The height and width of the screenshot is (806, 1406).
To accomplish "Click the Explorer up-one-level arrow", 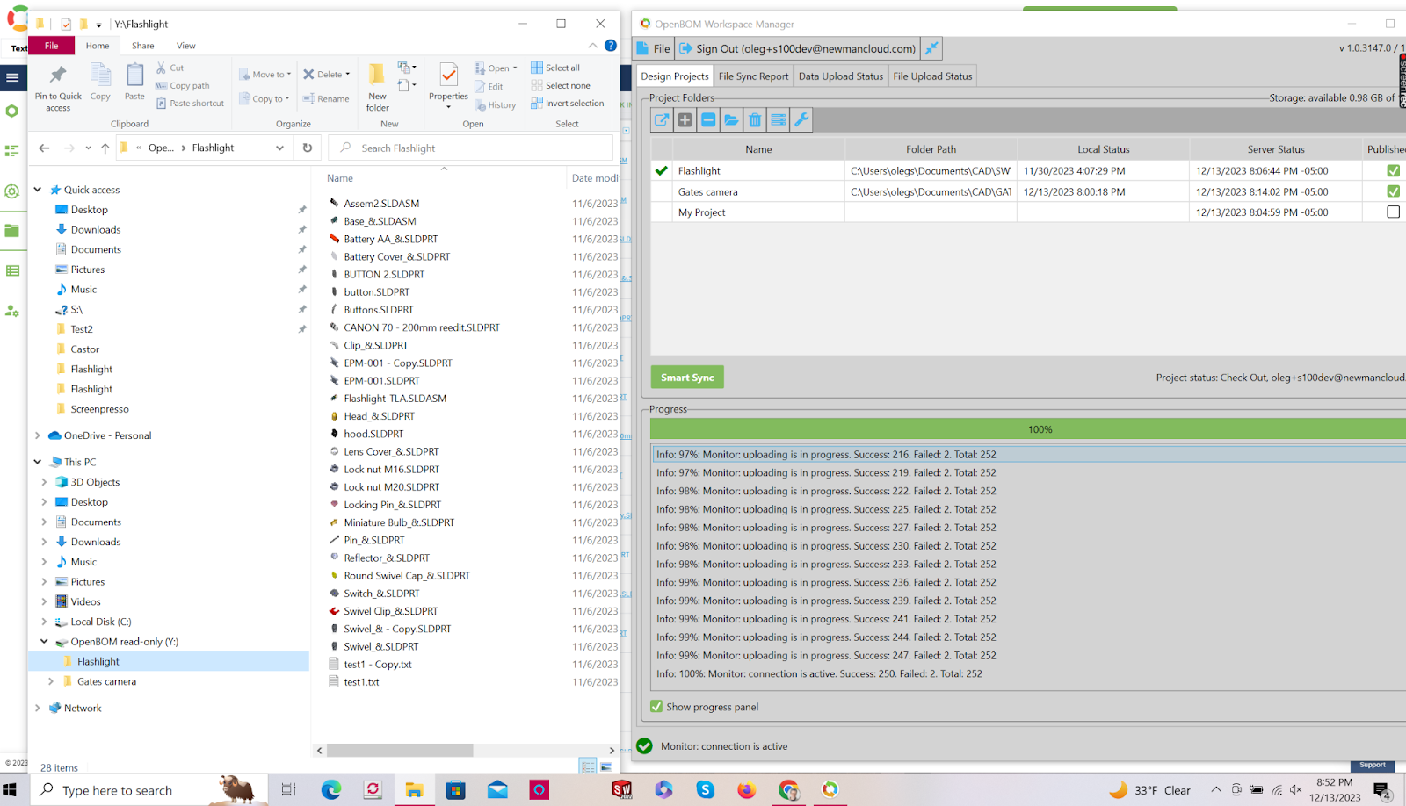I will pyautogui.click(x=105, y=148).
